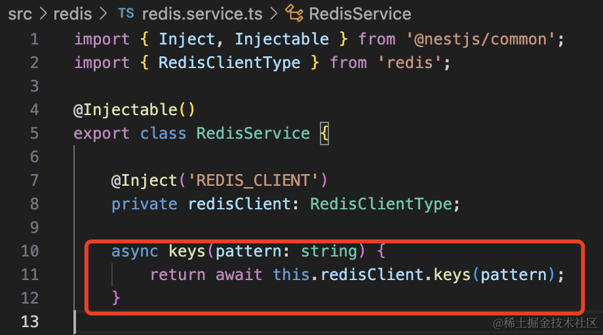Click the RedisService class symbol icon

point(293,14)
